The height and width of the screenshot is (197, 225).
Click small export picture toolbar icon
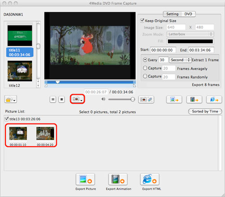tap(174, 100)
